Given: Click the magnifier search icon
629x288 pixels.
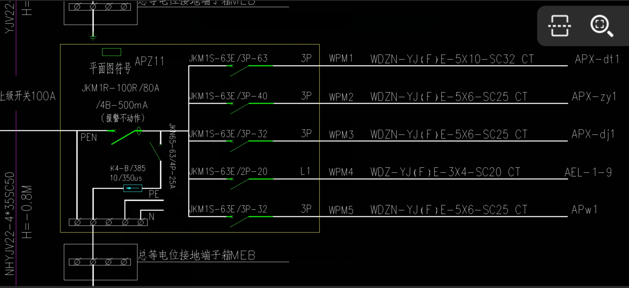Looking at the screenshot, I should pos(601,26).
